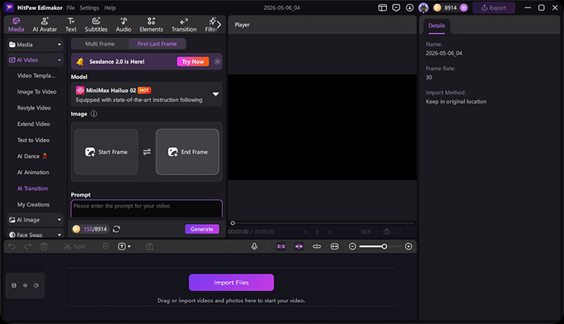Screen dimensions: 564x324
Task: Select Video Templates in sidebar
Action: [x=36, y=75]
